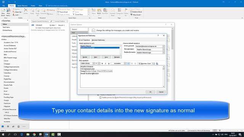Click the insert picture icon in signature toolbar

[x=154, y=64]
